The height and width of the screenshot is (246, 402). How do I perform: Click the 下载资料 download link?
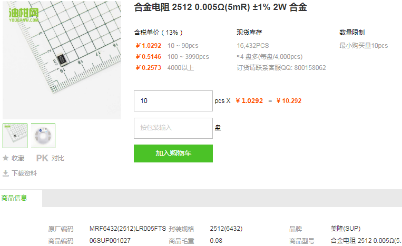point(24,173)
